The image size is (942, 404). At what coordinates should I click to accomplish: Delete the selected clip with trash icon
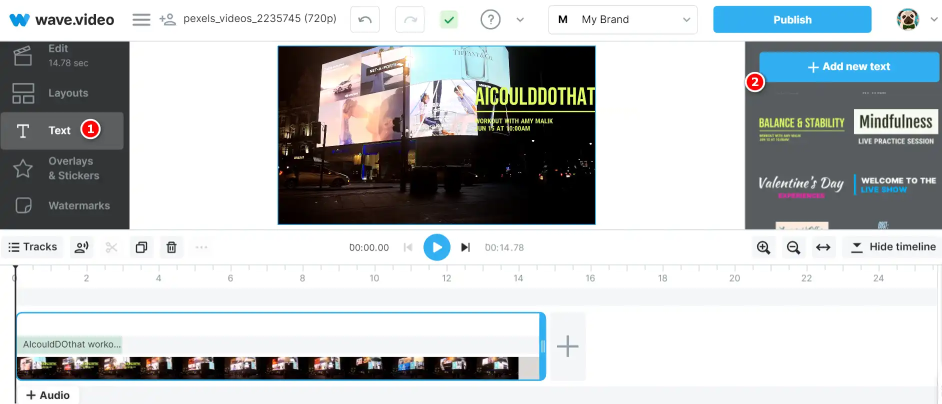[171, 247]
